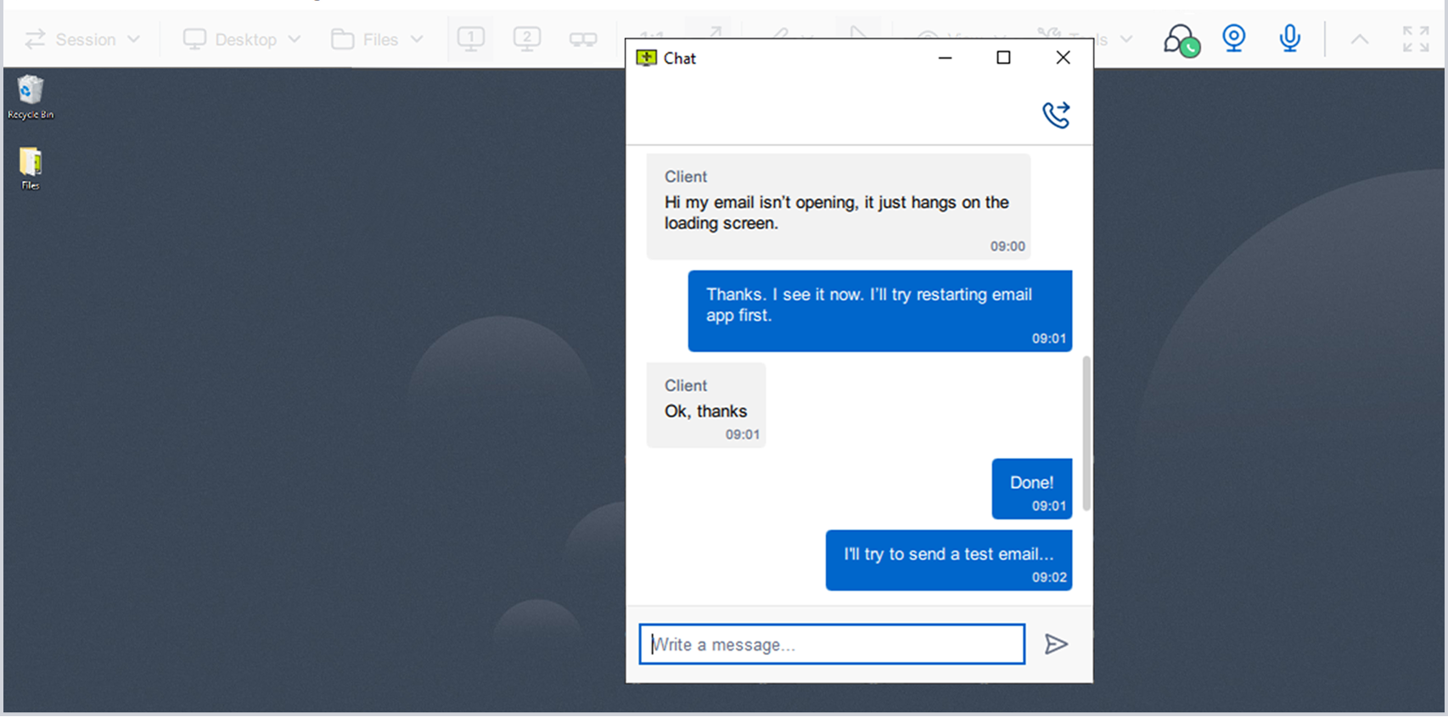Select the "Hi my email isn't opening" message
The height and width of the screenshot is (717, 1448).
point(839,206)
